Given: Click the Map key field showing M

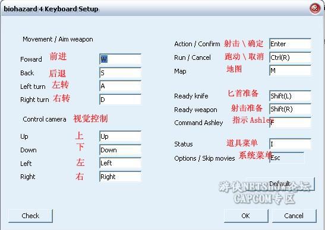Looking at the screenshot, I should pos(290,71).
